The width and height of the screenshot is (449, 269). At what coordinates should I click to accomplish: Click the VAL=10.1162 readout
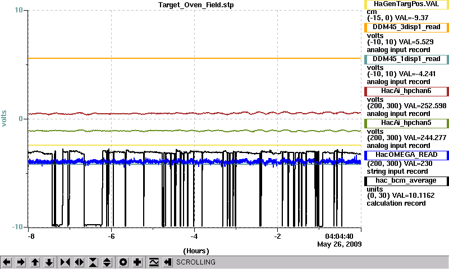[x=413, y=196]
